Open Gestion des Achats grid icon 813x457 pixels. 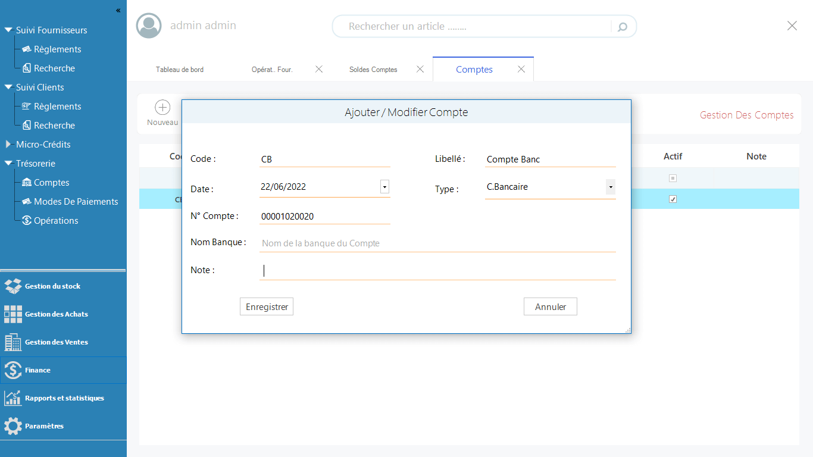(12, 314)
